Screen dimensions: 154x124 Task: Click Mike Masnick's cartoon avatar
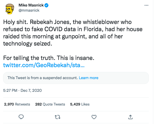coord(10,9)
